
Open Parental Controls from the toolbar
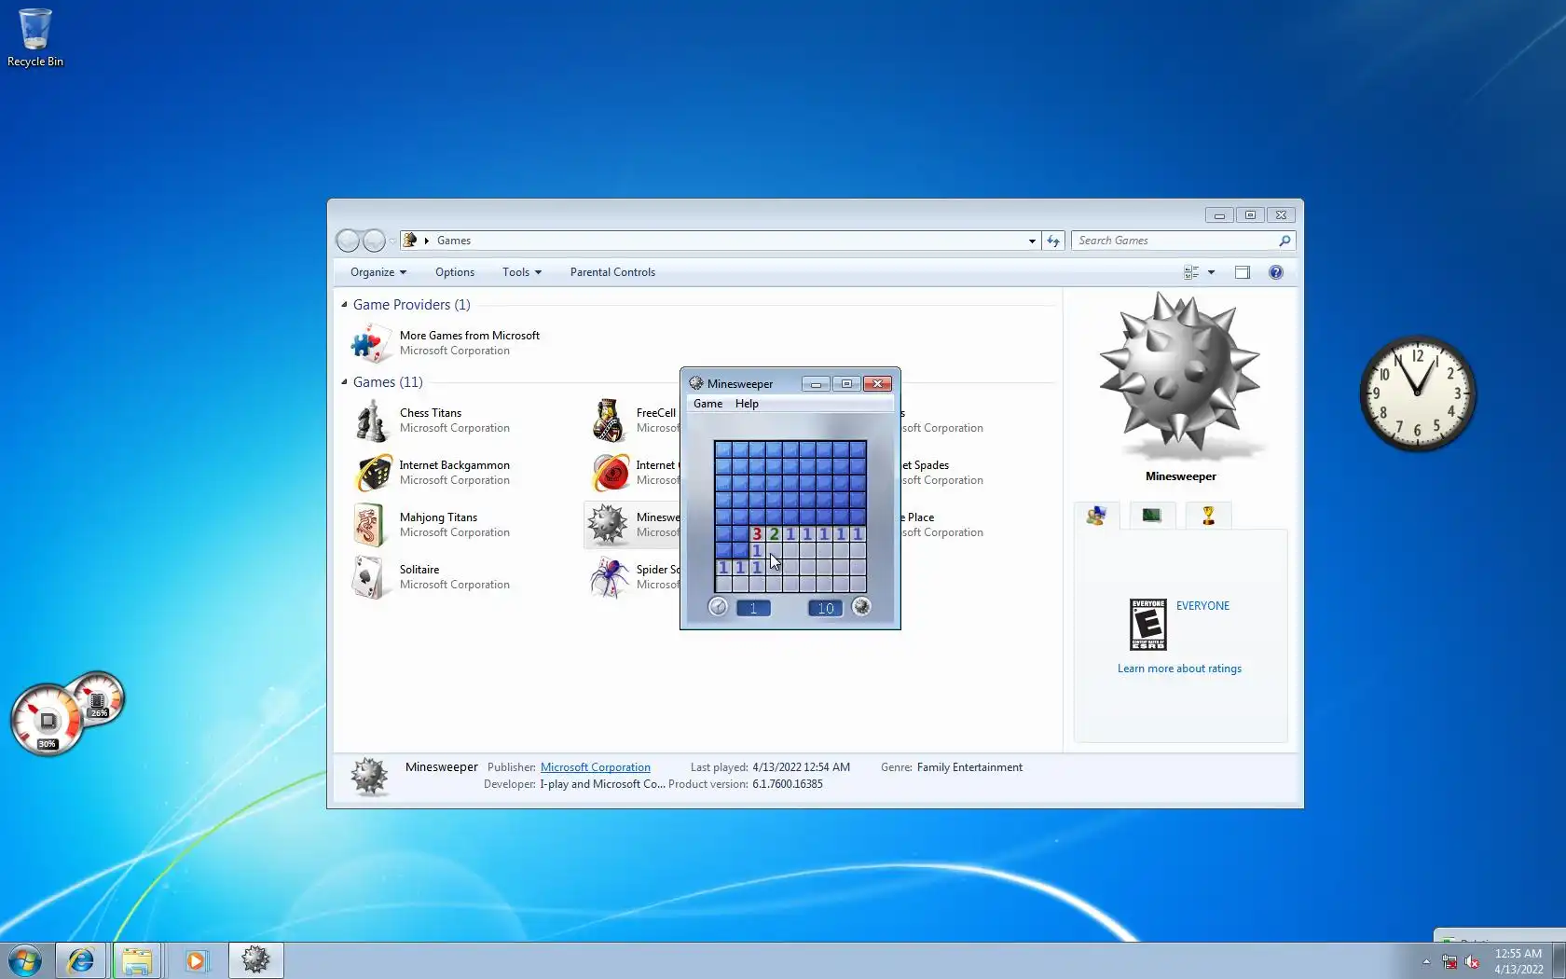click(x=612, y=272)
